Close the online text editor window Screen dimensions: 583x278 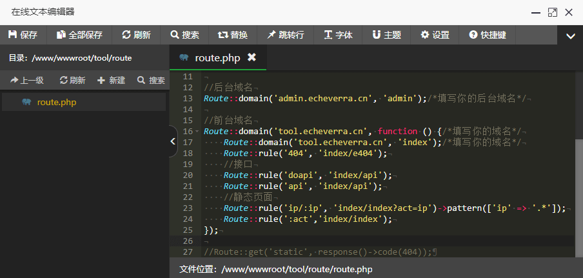[x=569, y=12]
